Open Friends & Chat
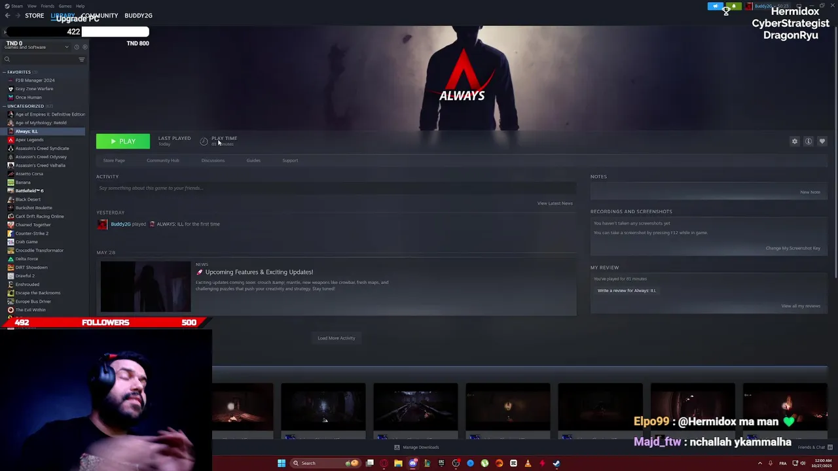Screen dimensions: 838x471 814,447
